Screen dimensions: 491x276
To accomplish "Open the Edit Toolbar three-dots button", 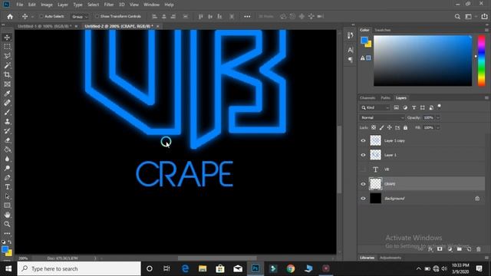I will [7, 233].
